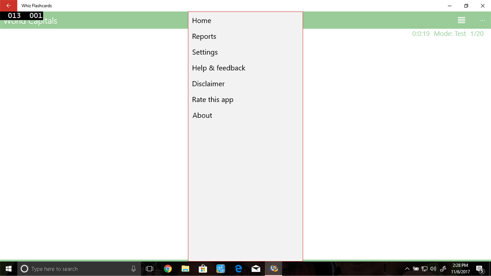Viewport: 491px width, 276px height.
Task: Open the speaker volume control in the tray
Action: point(433,269)
